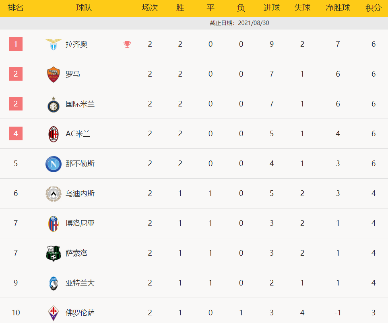Click the Lazio team crest icon
The image size is (388, 323).
click(54, 44)
